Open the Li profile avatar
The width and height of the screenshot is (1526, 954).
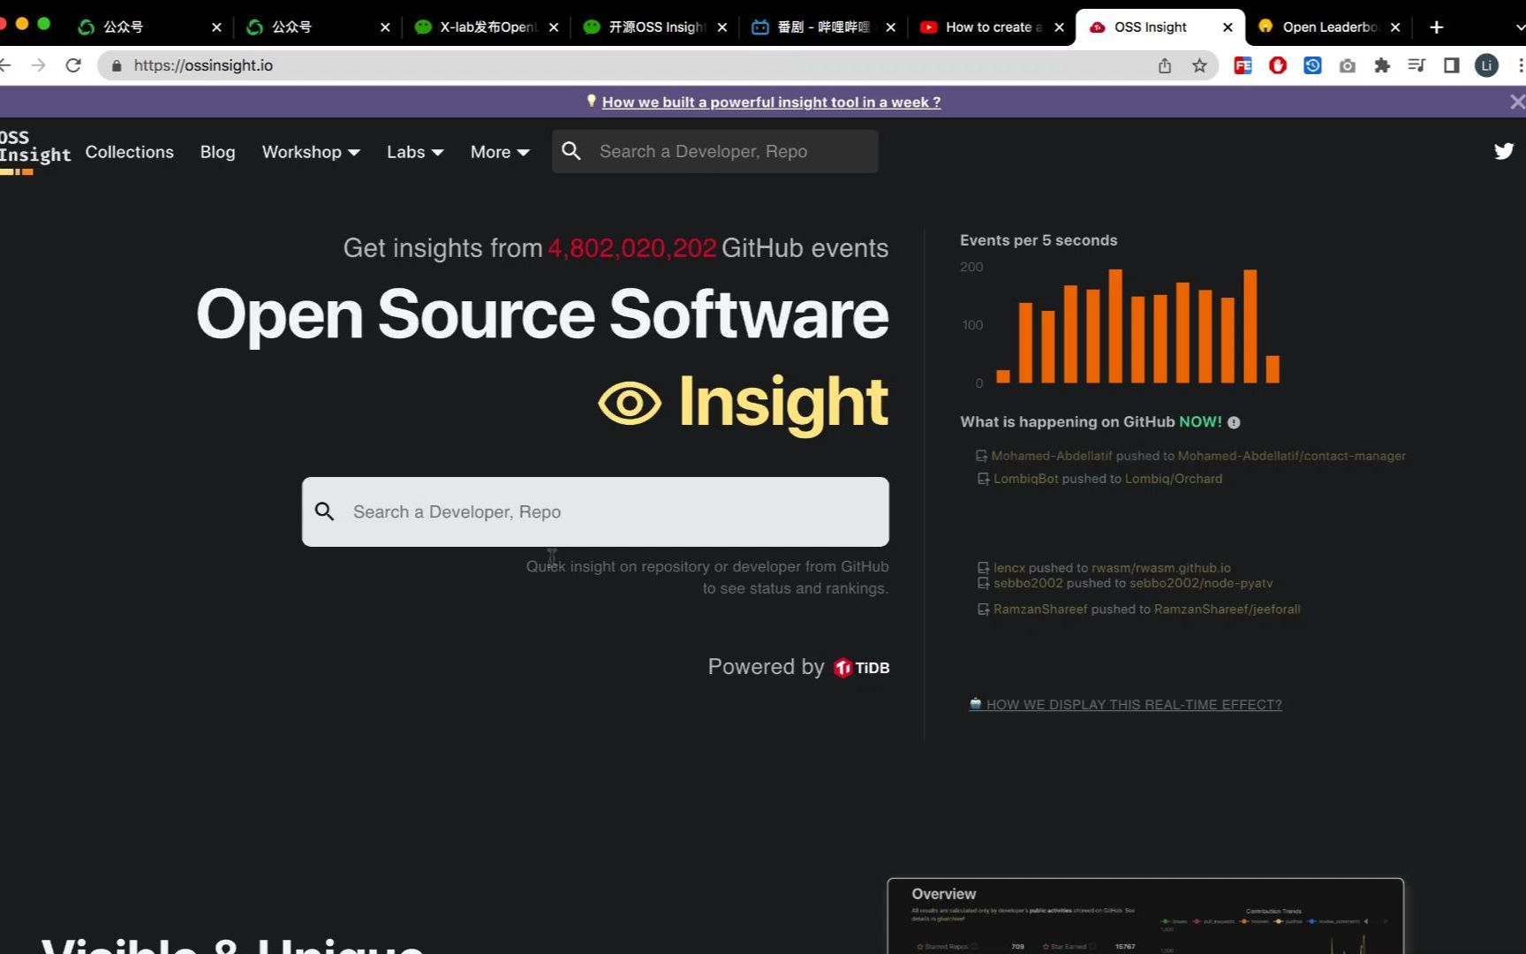pyautogui.click(x=1486, y=65)
